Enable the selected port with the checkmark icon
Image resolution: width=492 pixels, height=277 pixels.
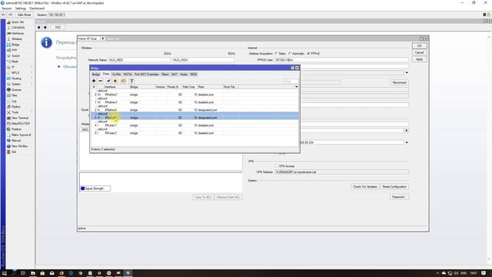(x=108, y=81)
